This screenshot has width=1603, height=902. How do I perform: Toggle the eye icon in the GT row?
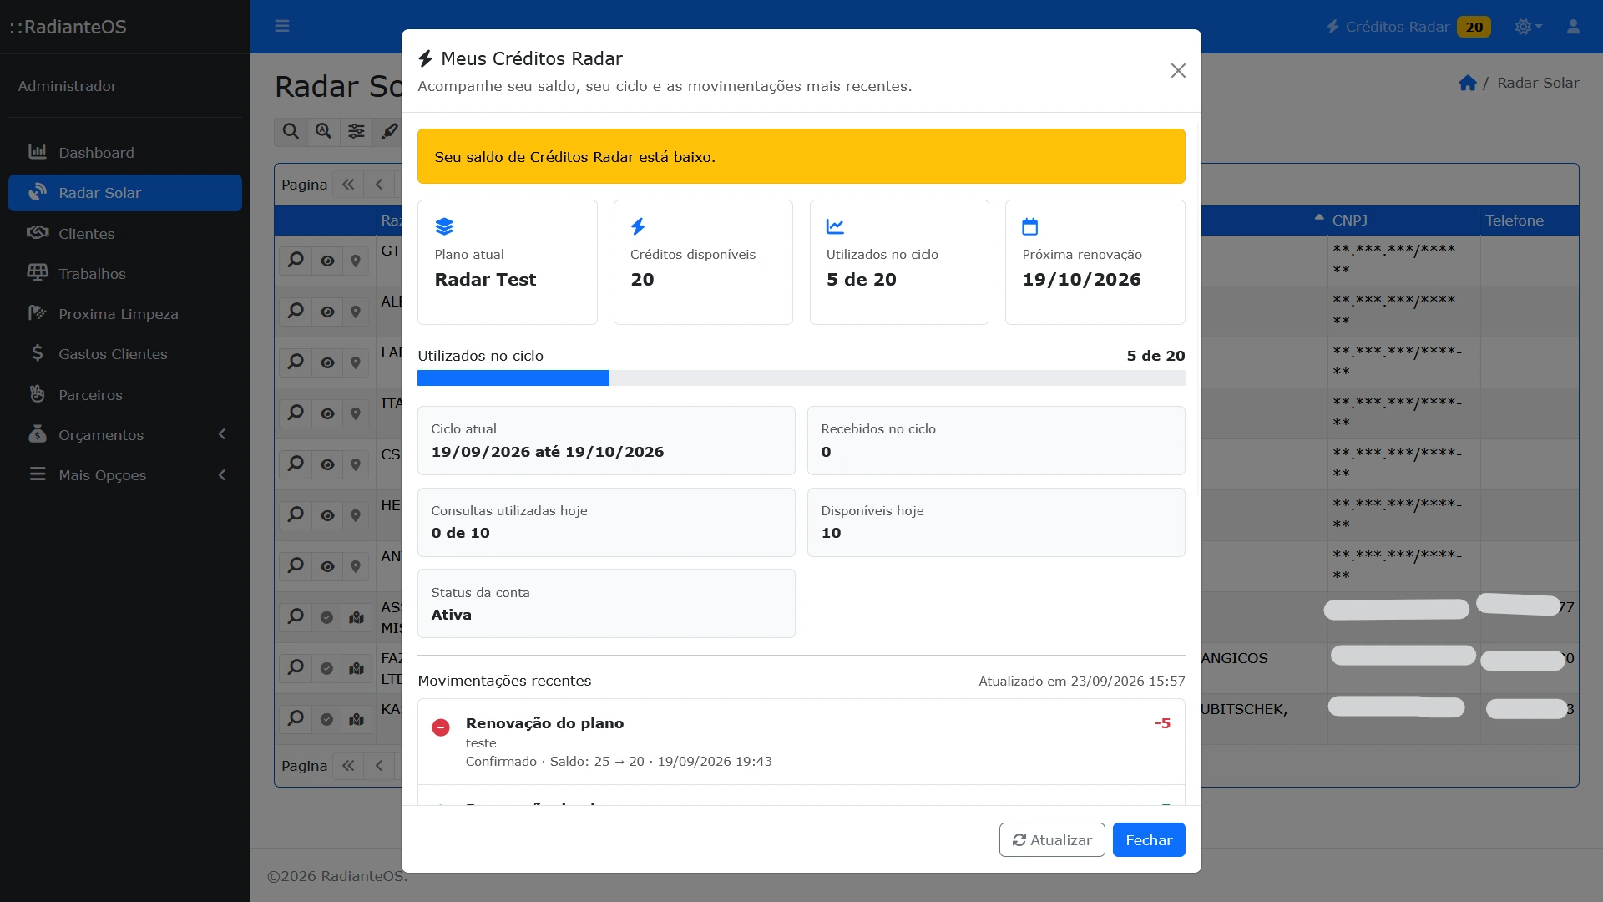click(327, 261)
